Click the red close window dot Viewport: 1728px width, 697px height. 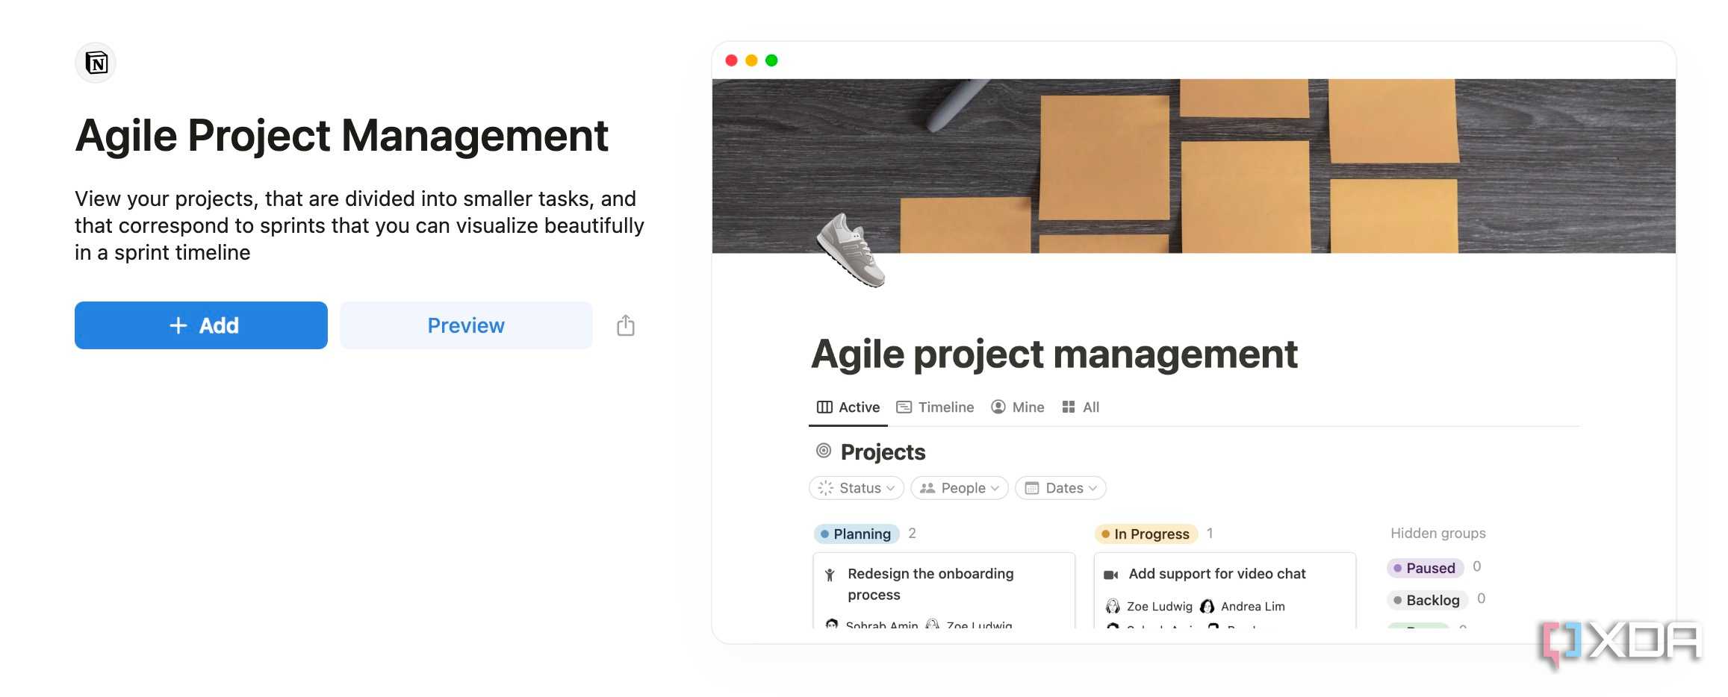tap(732, 60)
